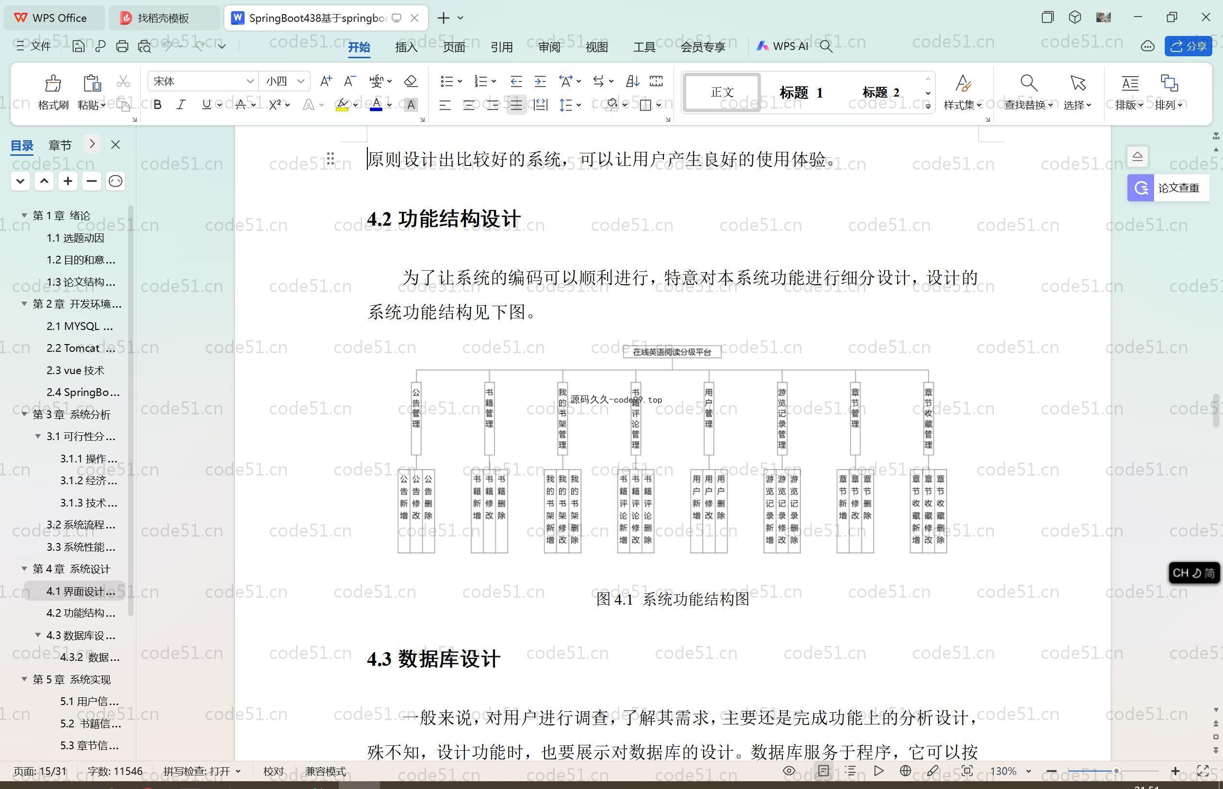This screenshot has width=1223, height=789.
Task: Click the decrease indent icon
Action: pyautogui.click(x=516, y=81)
